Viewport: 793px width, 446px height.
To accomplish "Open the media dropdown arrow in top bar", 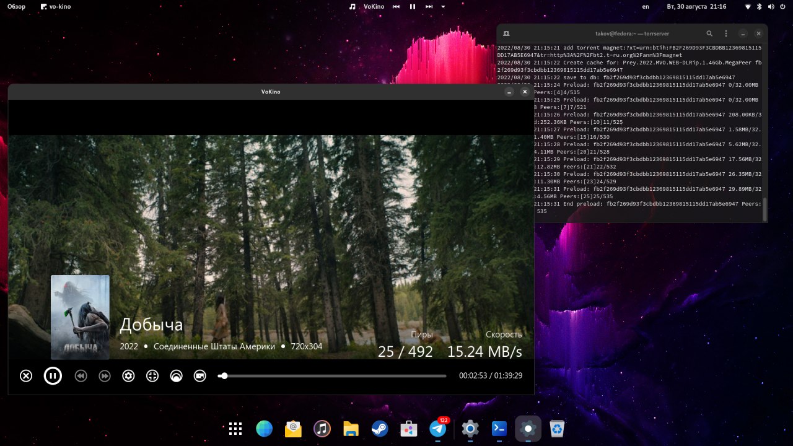I will click(444, 7).
